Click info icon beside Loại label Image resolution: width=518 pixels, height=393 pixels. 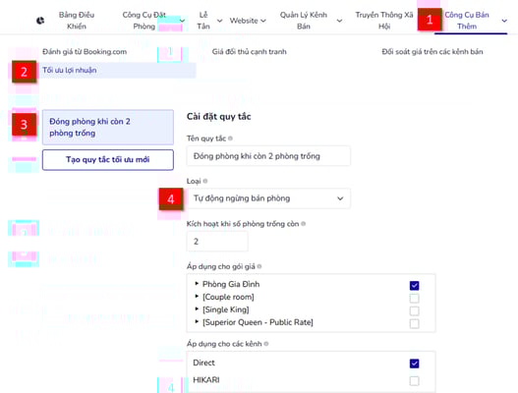click(x=205, y=181)
